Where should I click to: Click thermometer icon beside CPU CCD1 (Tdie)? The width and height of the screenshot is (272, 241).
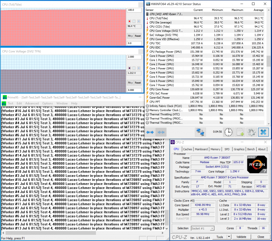click(x=147, y=27)
